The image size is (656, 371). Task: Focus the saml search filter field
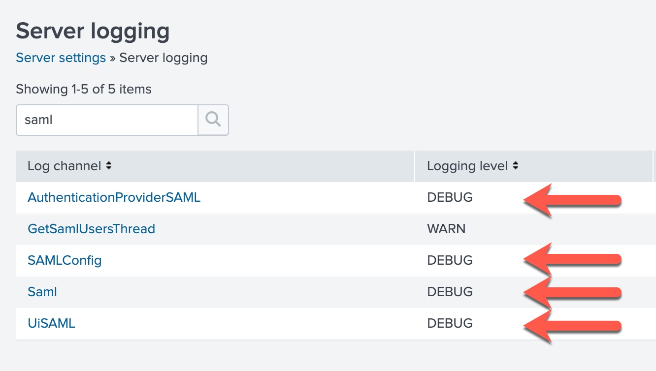pyautogui.click(x=107, y=120)
